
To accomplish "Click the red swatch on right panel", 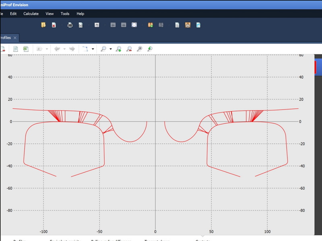I will coord(315,67).
